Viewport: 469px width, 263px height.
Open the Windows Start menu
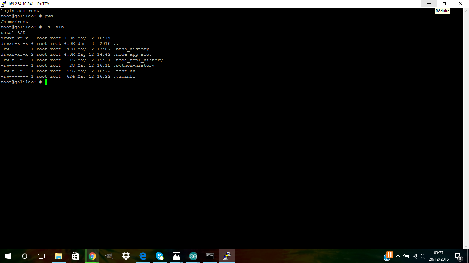tap(8, 256)
